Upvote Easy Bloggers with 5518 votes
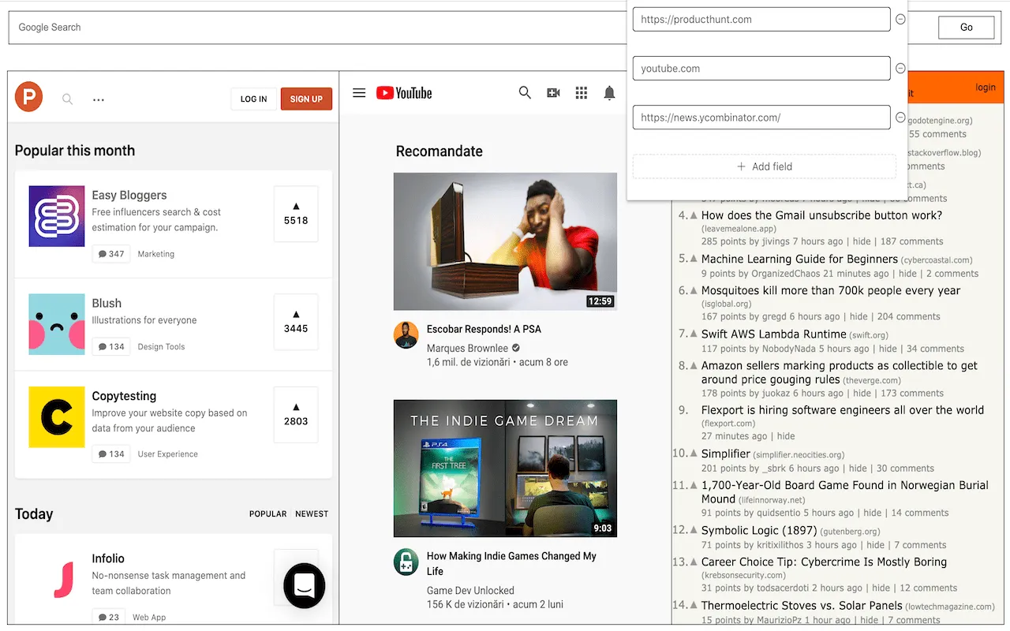 296,214
